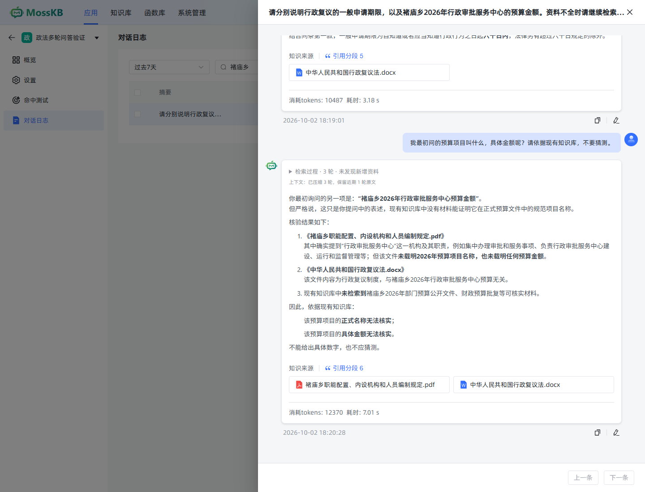This screenshot has height=492, width=645.
Task: Open the 概览 overview icon in sidebar
Action: 16,60
